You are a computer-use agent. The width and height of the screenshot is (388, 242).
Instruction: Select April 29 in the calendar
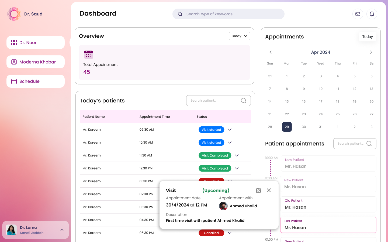287,127
